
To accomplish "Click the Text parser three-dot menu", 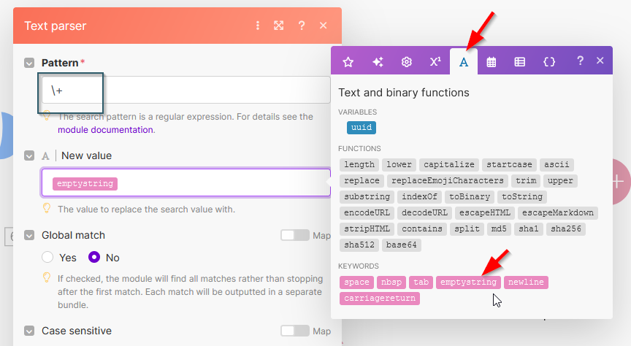I will 258,26.
